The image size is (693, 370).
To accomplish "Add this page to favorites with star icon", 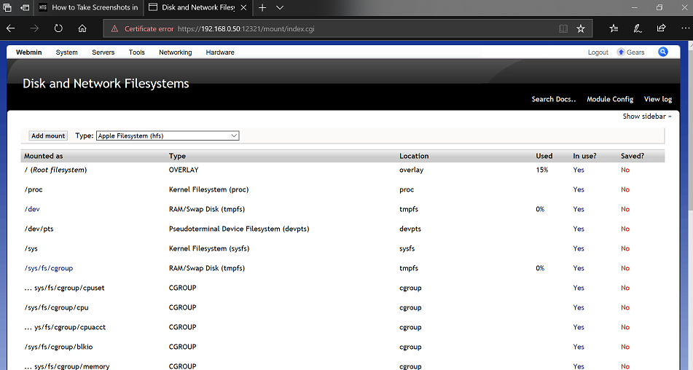I will [x=581, y=28].
